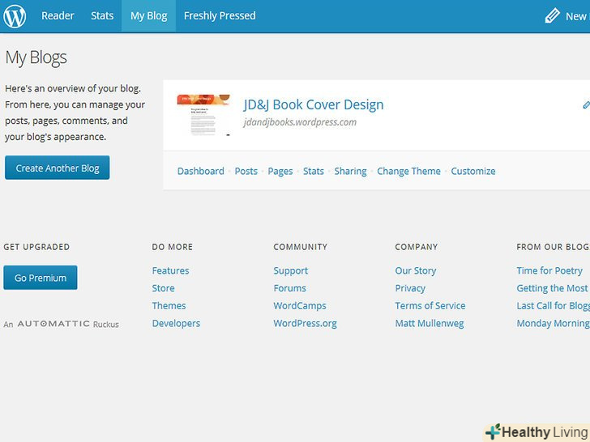Screen dimensions: 590x442
Task: Open the Our Story link
Action: click(x=416, y=270)
